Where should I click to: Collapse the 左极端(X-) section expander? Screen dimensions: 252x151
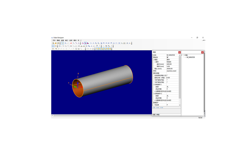pyautogui.click(x=154, y=85)
